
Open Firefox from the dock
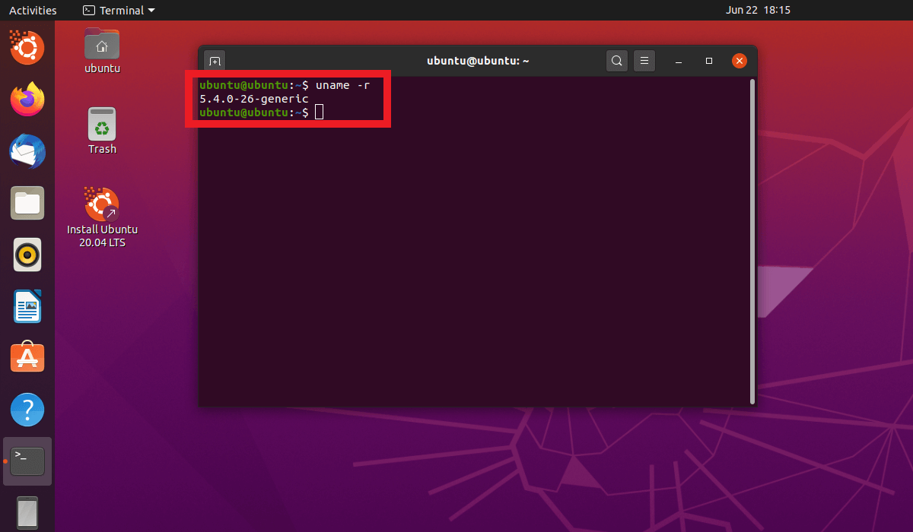27,100
